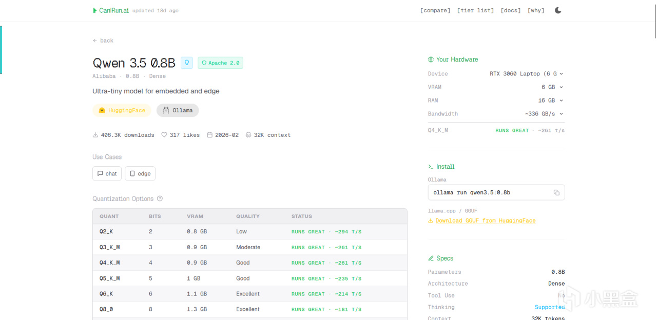
Task: Select the Q6_K quantization row
Action: [x=249, y=294]
